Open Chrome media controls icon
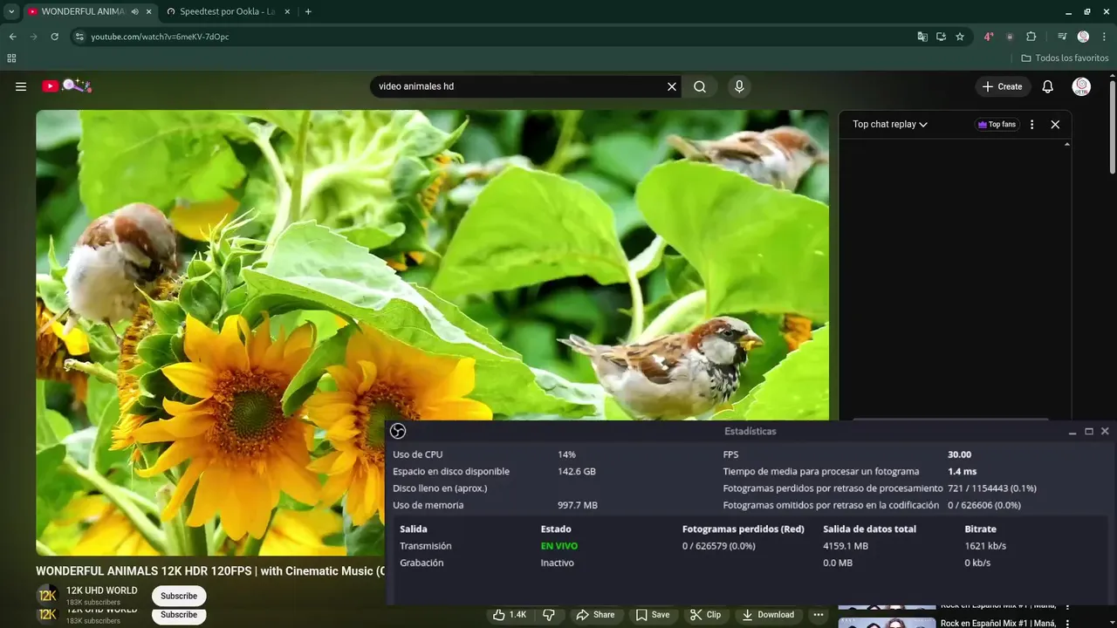Screen dimensions: 1117x628 (1062, 37)
